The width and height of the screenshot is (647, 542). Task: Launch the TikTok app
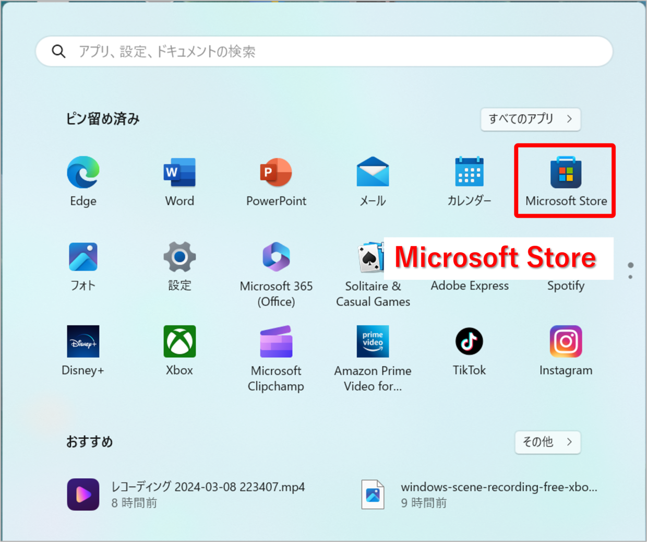pos(469,350)
